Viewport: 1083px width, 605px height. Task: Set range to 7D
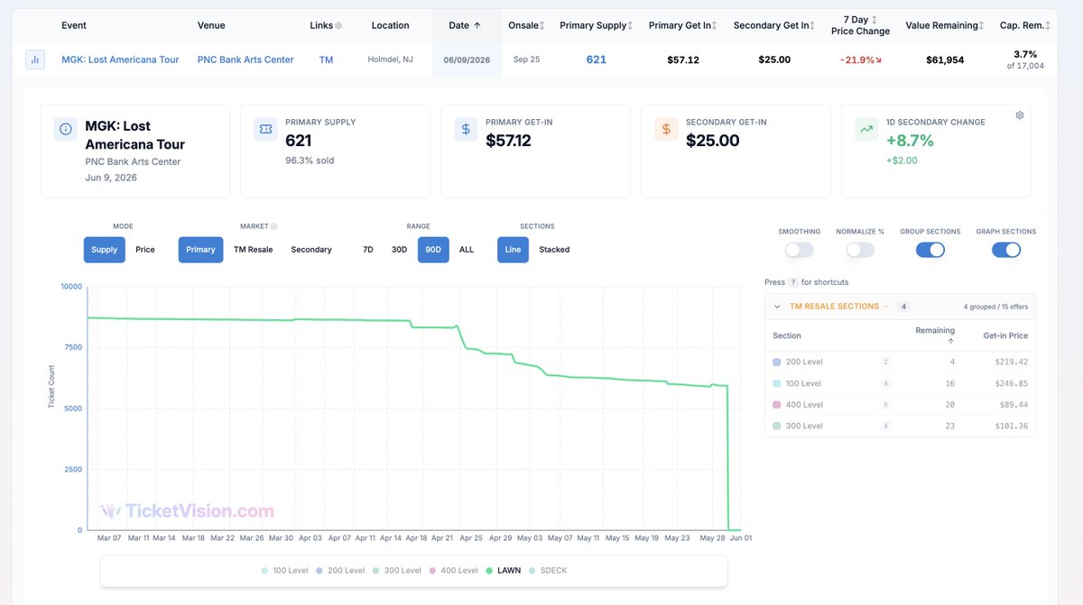pyautogui.click(x=368, y=250)
